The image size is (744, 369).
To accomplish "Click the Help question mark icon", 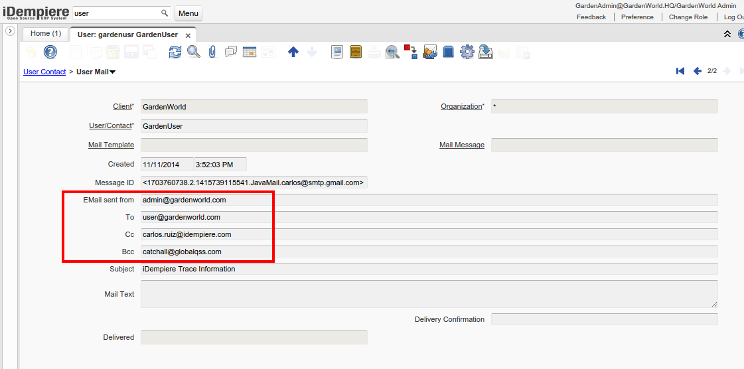I will point(50,52).
